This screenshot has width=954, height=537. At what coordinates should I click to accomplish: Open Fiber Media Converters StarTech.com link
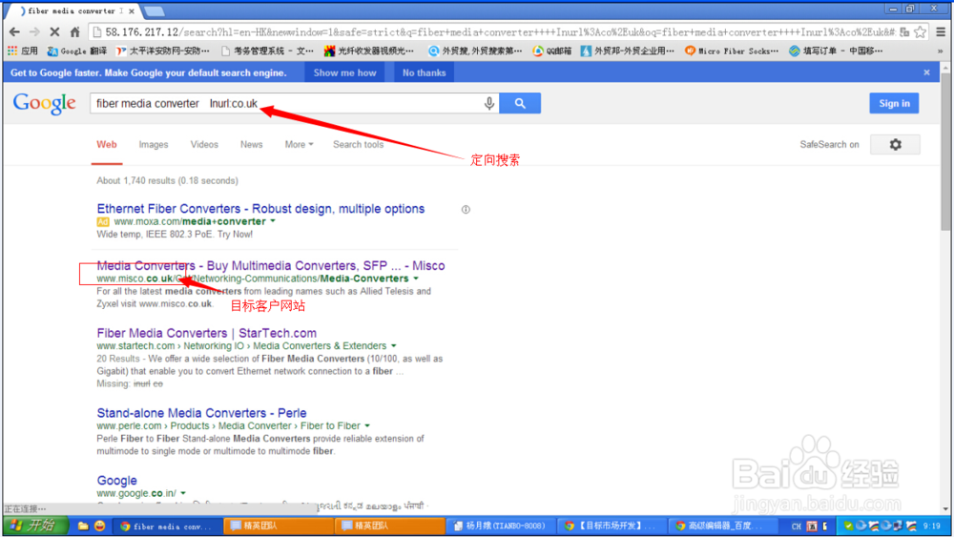coord(207,333)
